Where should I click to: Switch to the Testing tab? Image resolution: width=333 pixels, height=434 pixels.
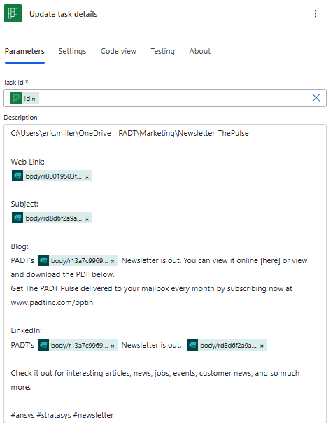[x=162, y=51]
